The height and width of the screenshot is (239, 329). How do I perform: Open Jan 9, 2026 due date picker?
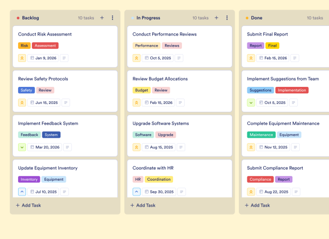(44, 58)
